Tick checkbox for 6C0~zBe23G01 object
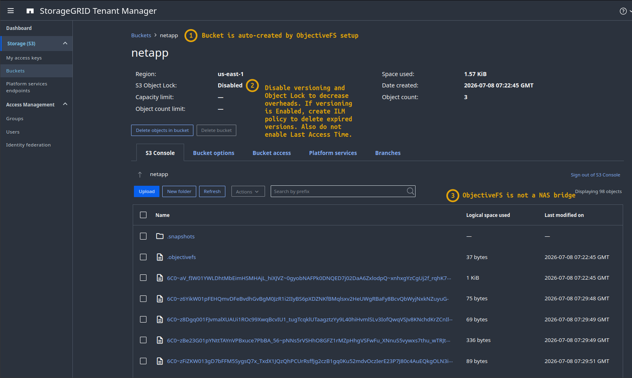Screen dimensions: 632x378 (x=143, y=340)
